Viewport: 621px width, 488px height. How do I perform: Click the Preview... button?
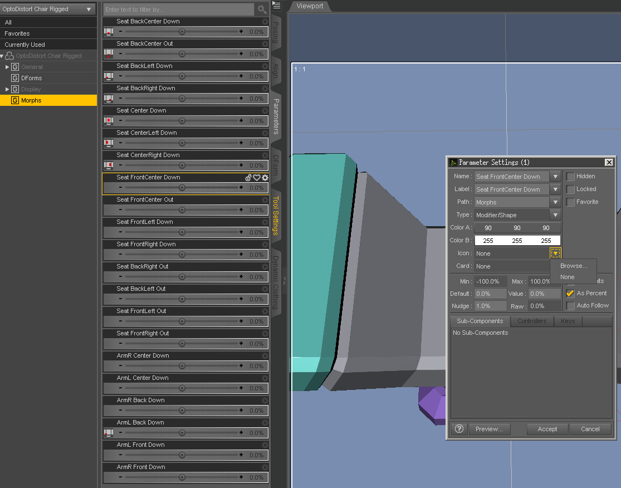489,429
